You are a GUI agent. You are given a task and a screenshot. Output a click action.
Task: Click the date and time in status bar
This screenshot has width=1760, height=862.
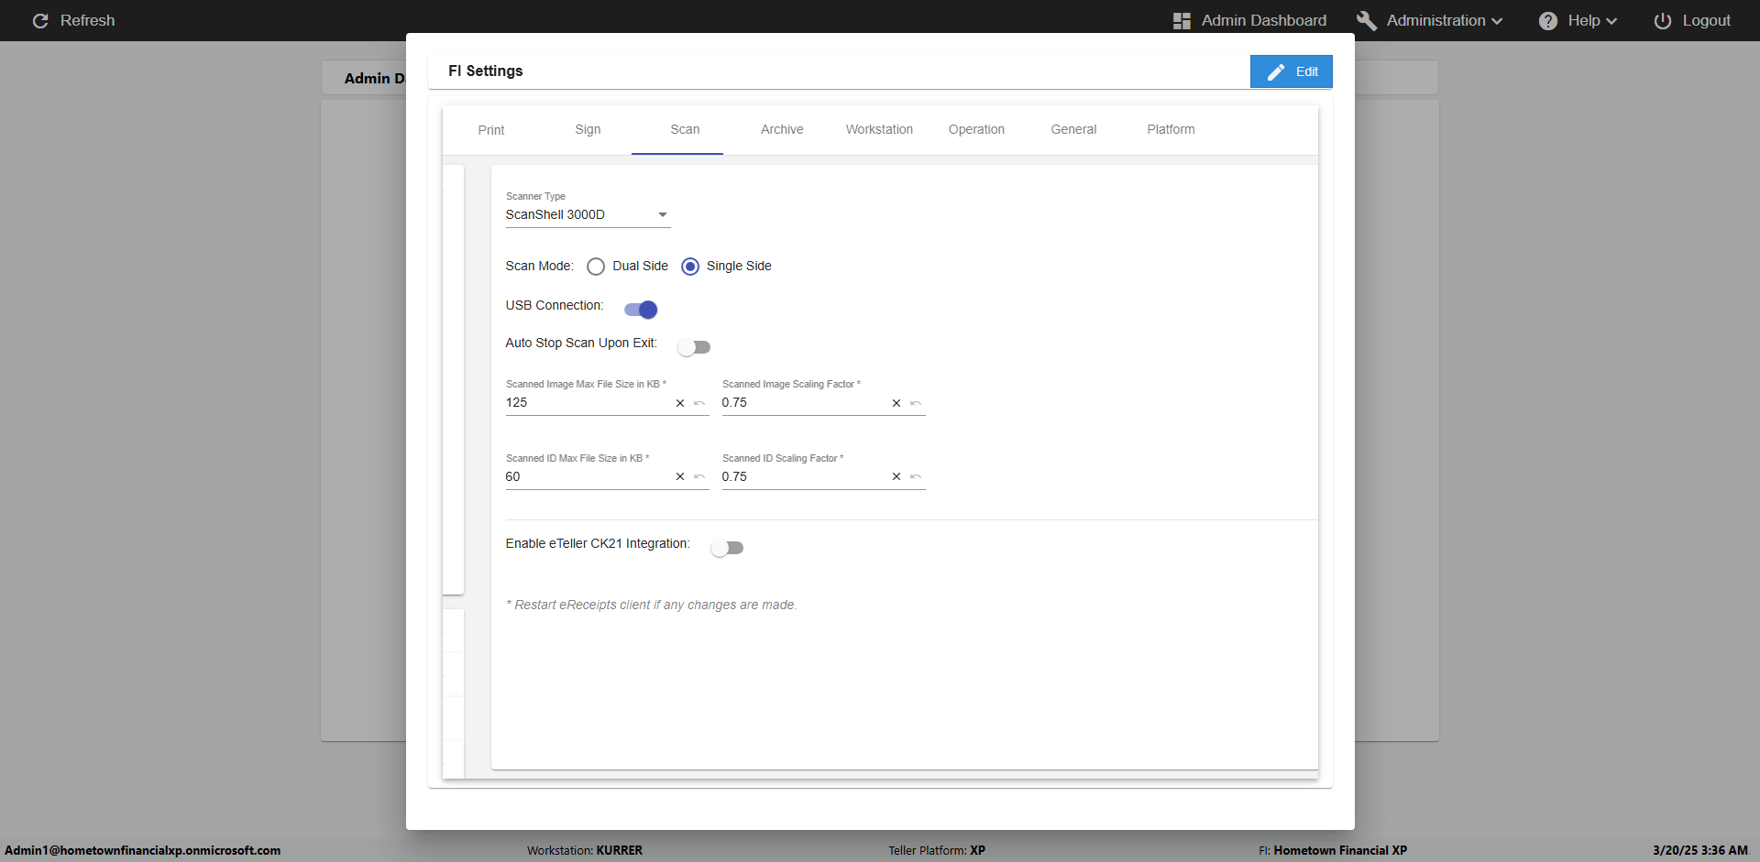tap(1700, 850)
